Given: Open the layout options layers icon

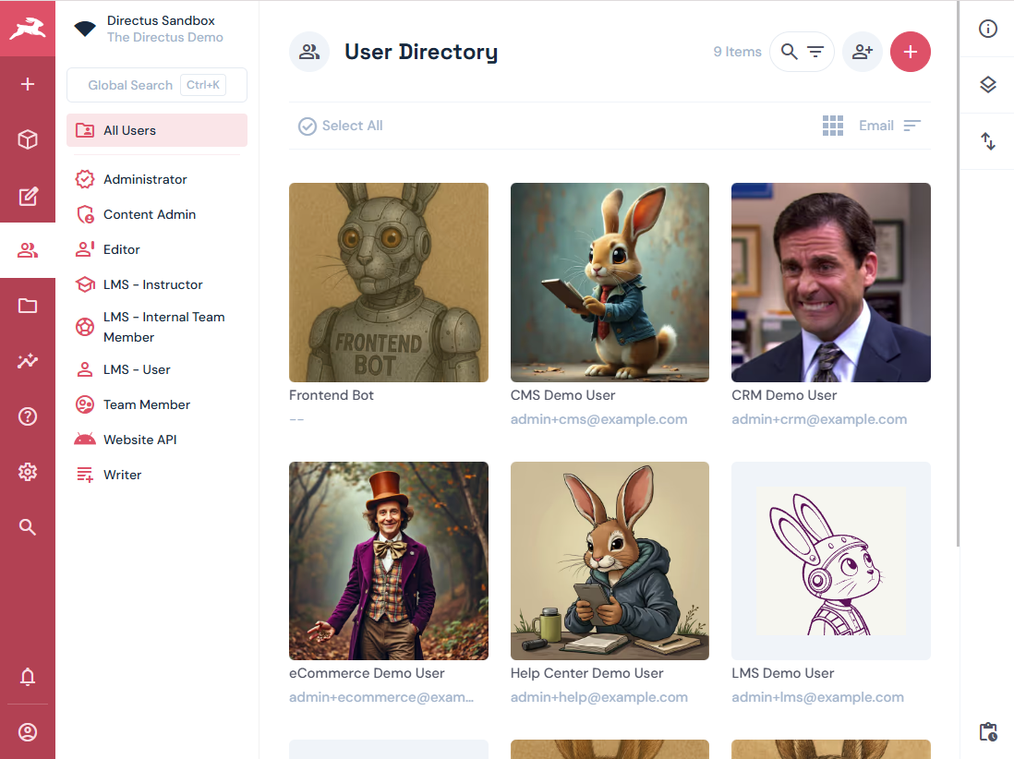Looking at the screenshot, I should click(x=987, y=85).
